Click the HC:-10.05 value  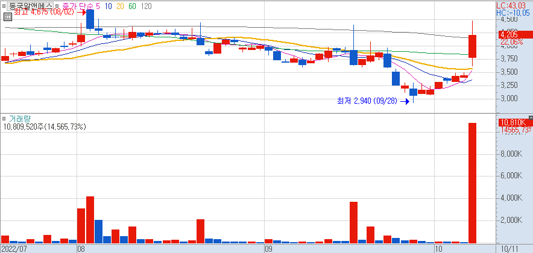point(514,13)
